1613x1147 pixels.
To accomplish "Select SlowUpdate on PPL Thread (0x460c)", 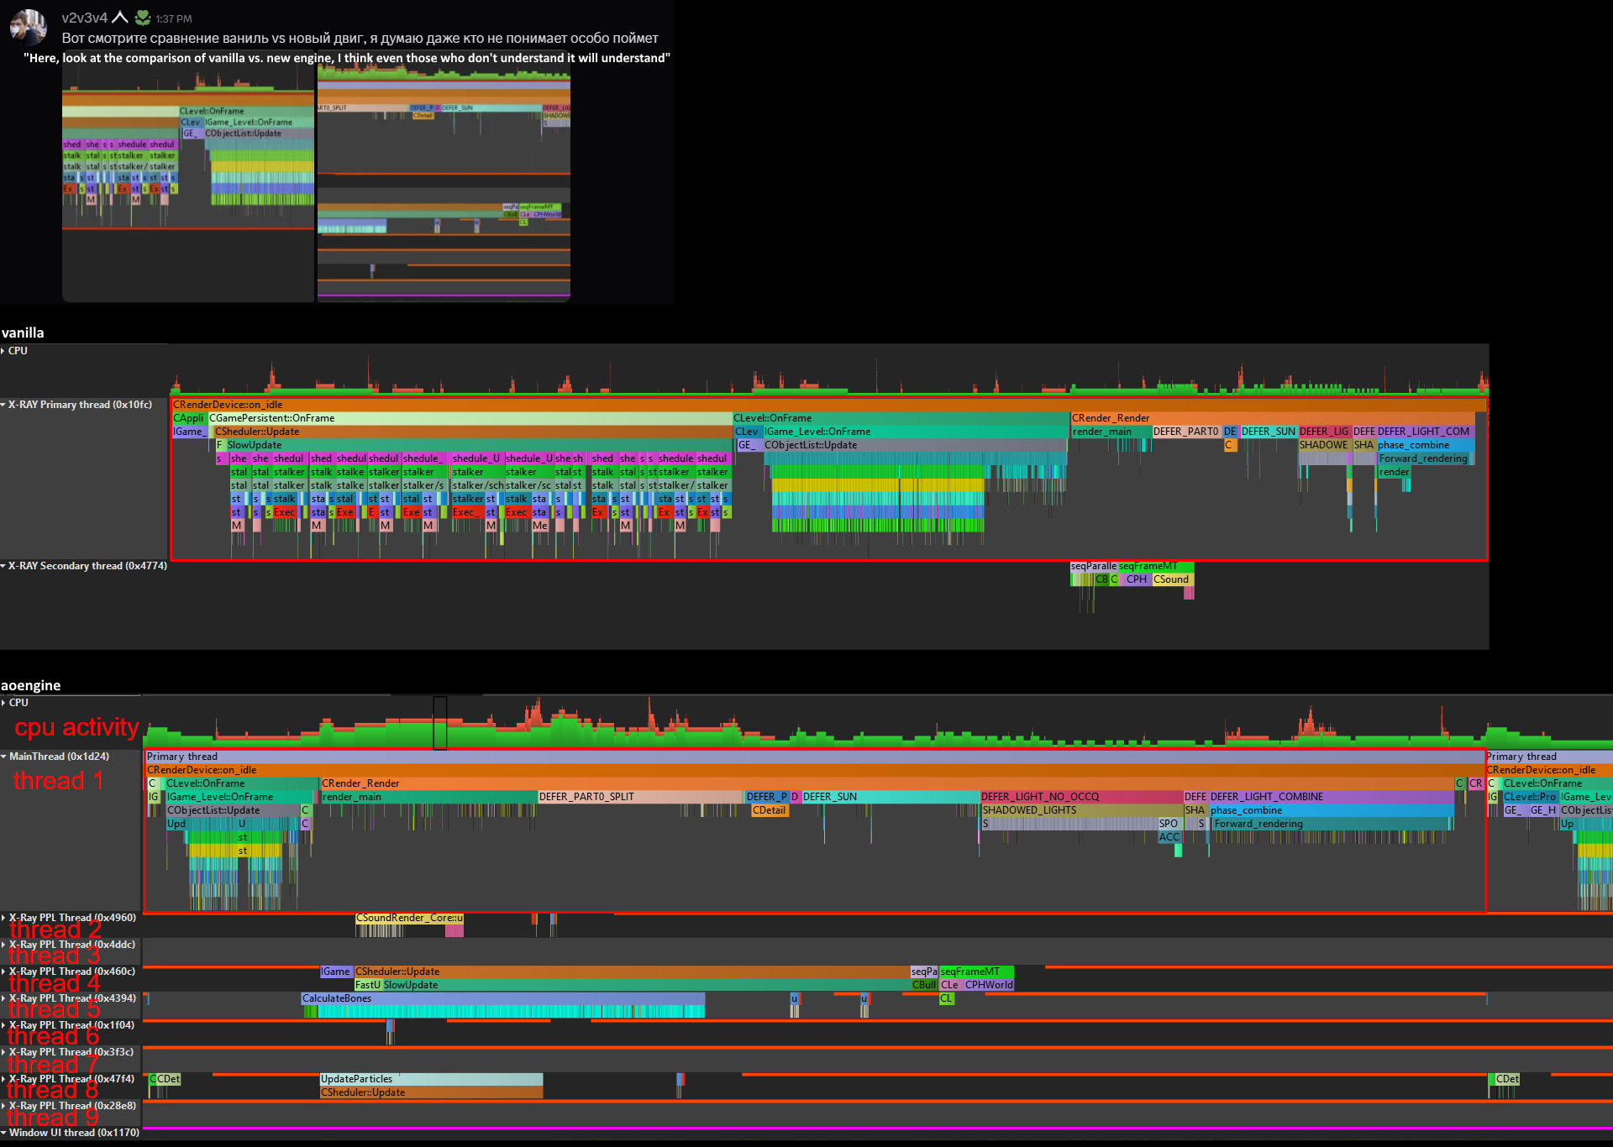I will point(645,985).
